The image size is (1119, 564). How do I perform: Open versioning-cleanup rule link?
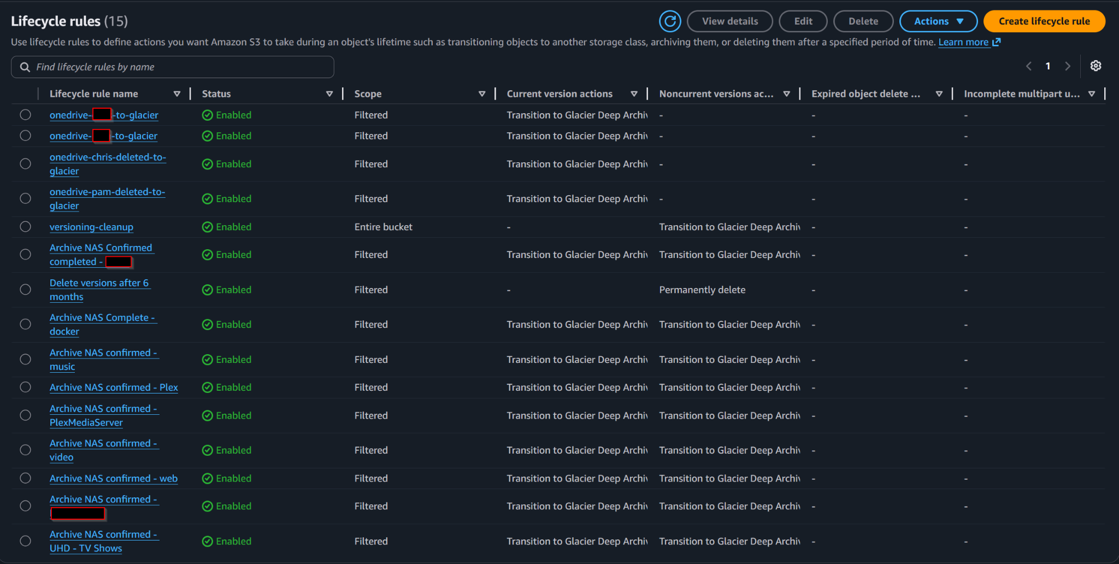[x=91, y=227]
